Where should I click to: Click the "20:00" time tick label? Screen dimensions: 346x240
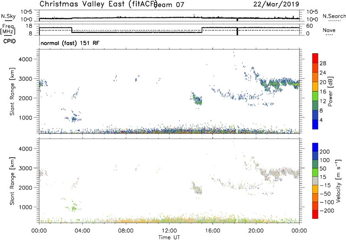pyautogui.click(x=256, y=231)
